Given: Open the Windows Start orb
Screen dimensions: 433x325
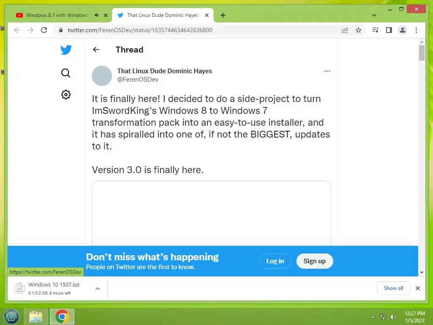Looking at the screenshot, I should pos(11,317).
